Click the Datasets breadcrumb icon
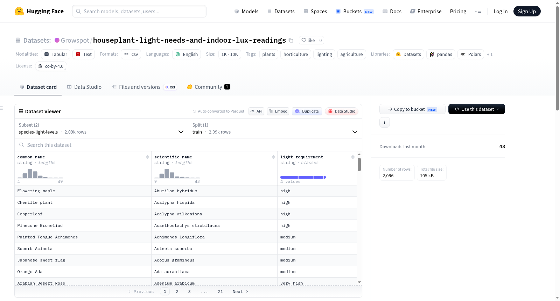Viewport: 560px width, 301px height. tap(18, 40)
